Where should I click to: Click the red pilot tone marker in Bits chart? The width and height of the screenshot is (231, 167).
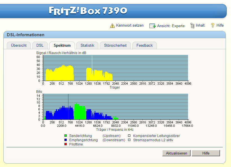tap(68, 107)
